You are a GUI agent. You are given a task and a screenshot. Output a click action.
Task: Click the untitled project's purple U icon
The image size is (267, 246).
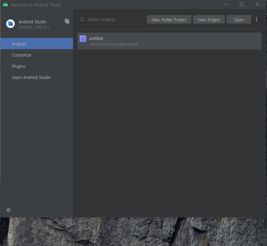coord(83,39)
